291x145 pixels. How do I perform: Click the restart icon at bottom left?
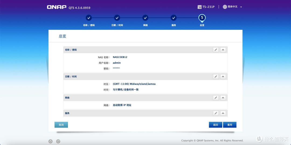click(x=58, y=141)
